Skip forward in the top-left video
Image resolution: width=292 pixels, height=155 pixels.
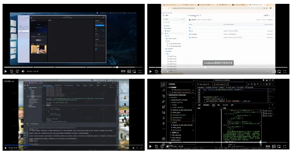pos(17,72)
